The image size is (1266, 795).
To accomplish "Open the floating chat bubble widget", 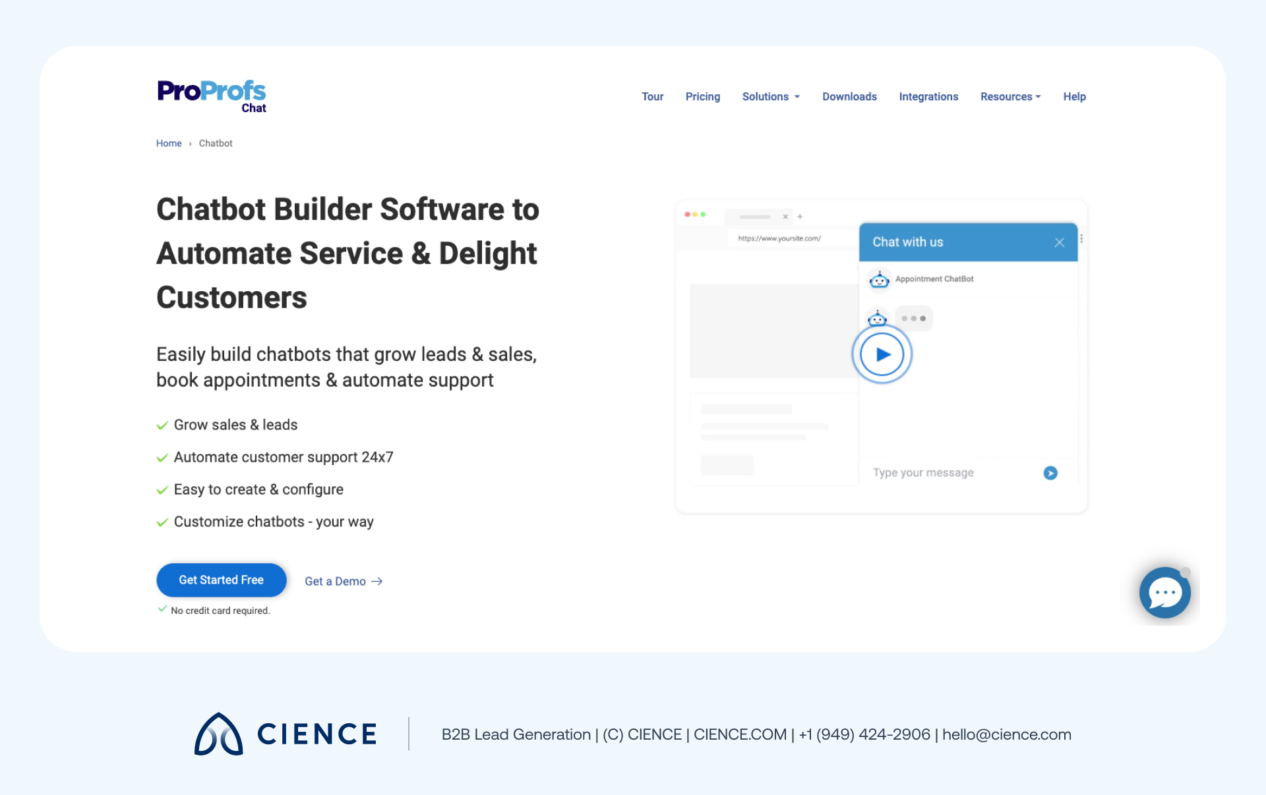I will [x=1164, y=593].
